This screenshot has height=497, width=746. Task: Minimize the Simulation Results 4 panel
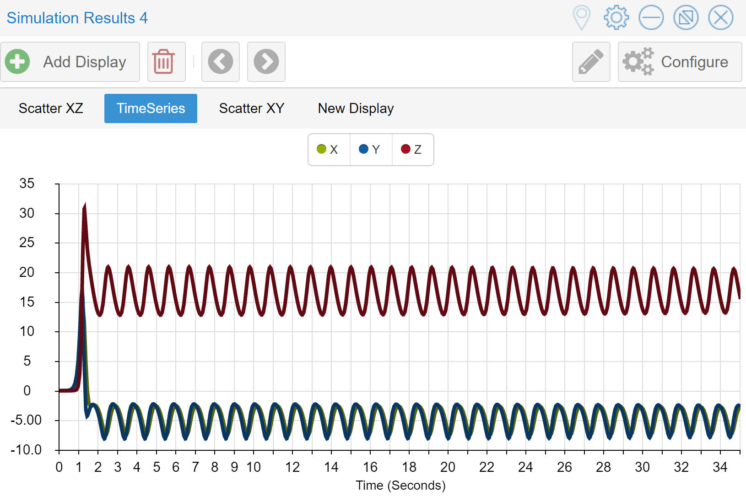651,18
